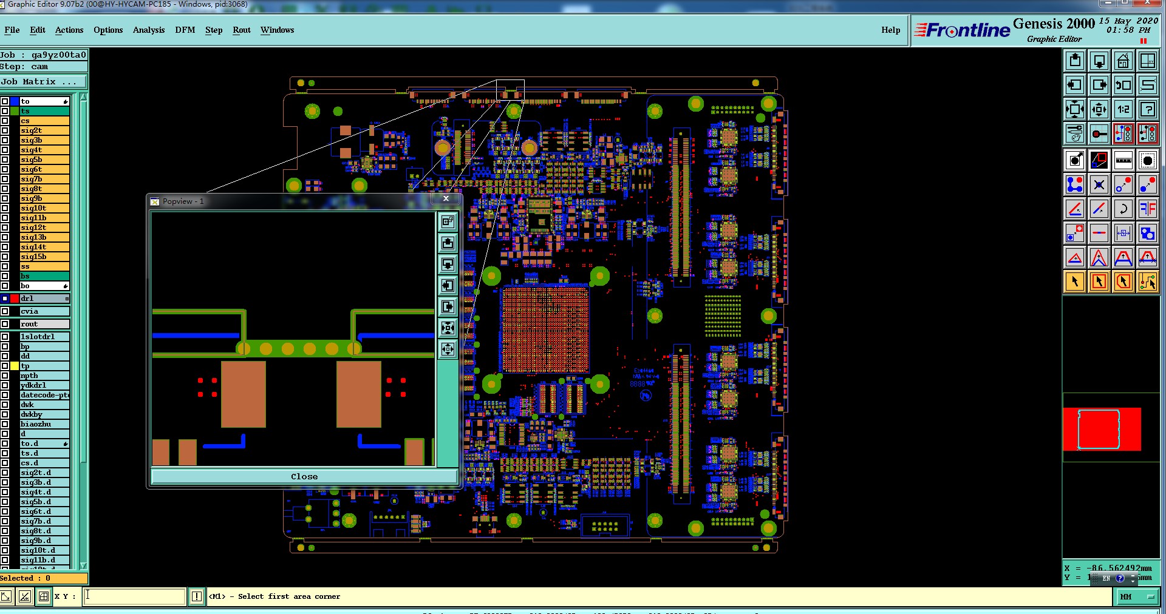This screenshot has height=614, width=1166.
Task: Select the biaozhu layer name
Action: point(44,424)
